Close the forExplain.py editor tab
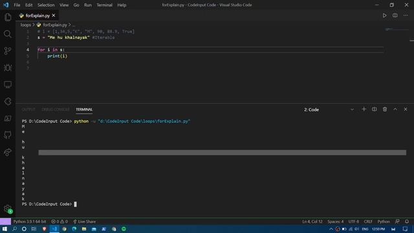 pyautogui.click(x=54, y=16)
